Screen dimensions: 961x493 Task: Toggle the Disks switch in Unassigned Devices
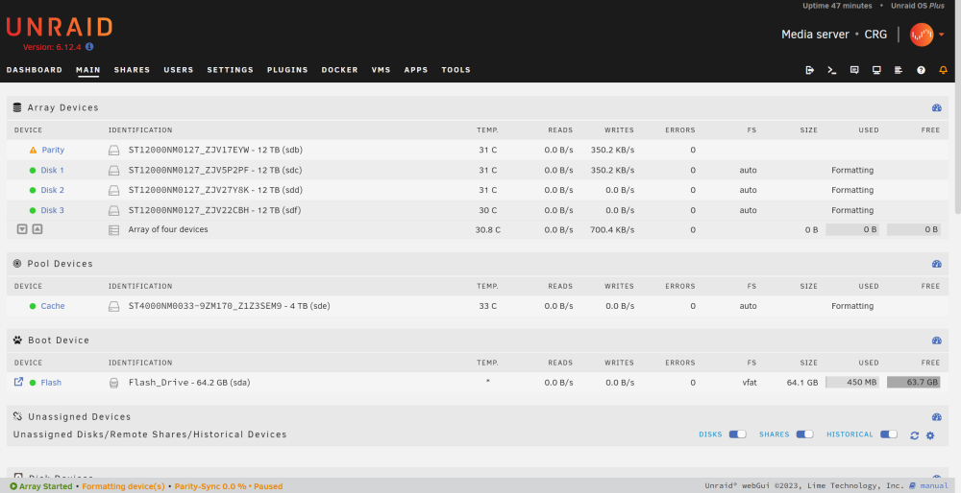(737, 434)
